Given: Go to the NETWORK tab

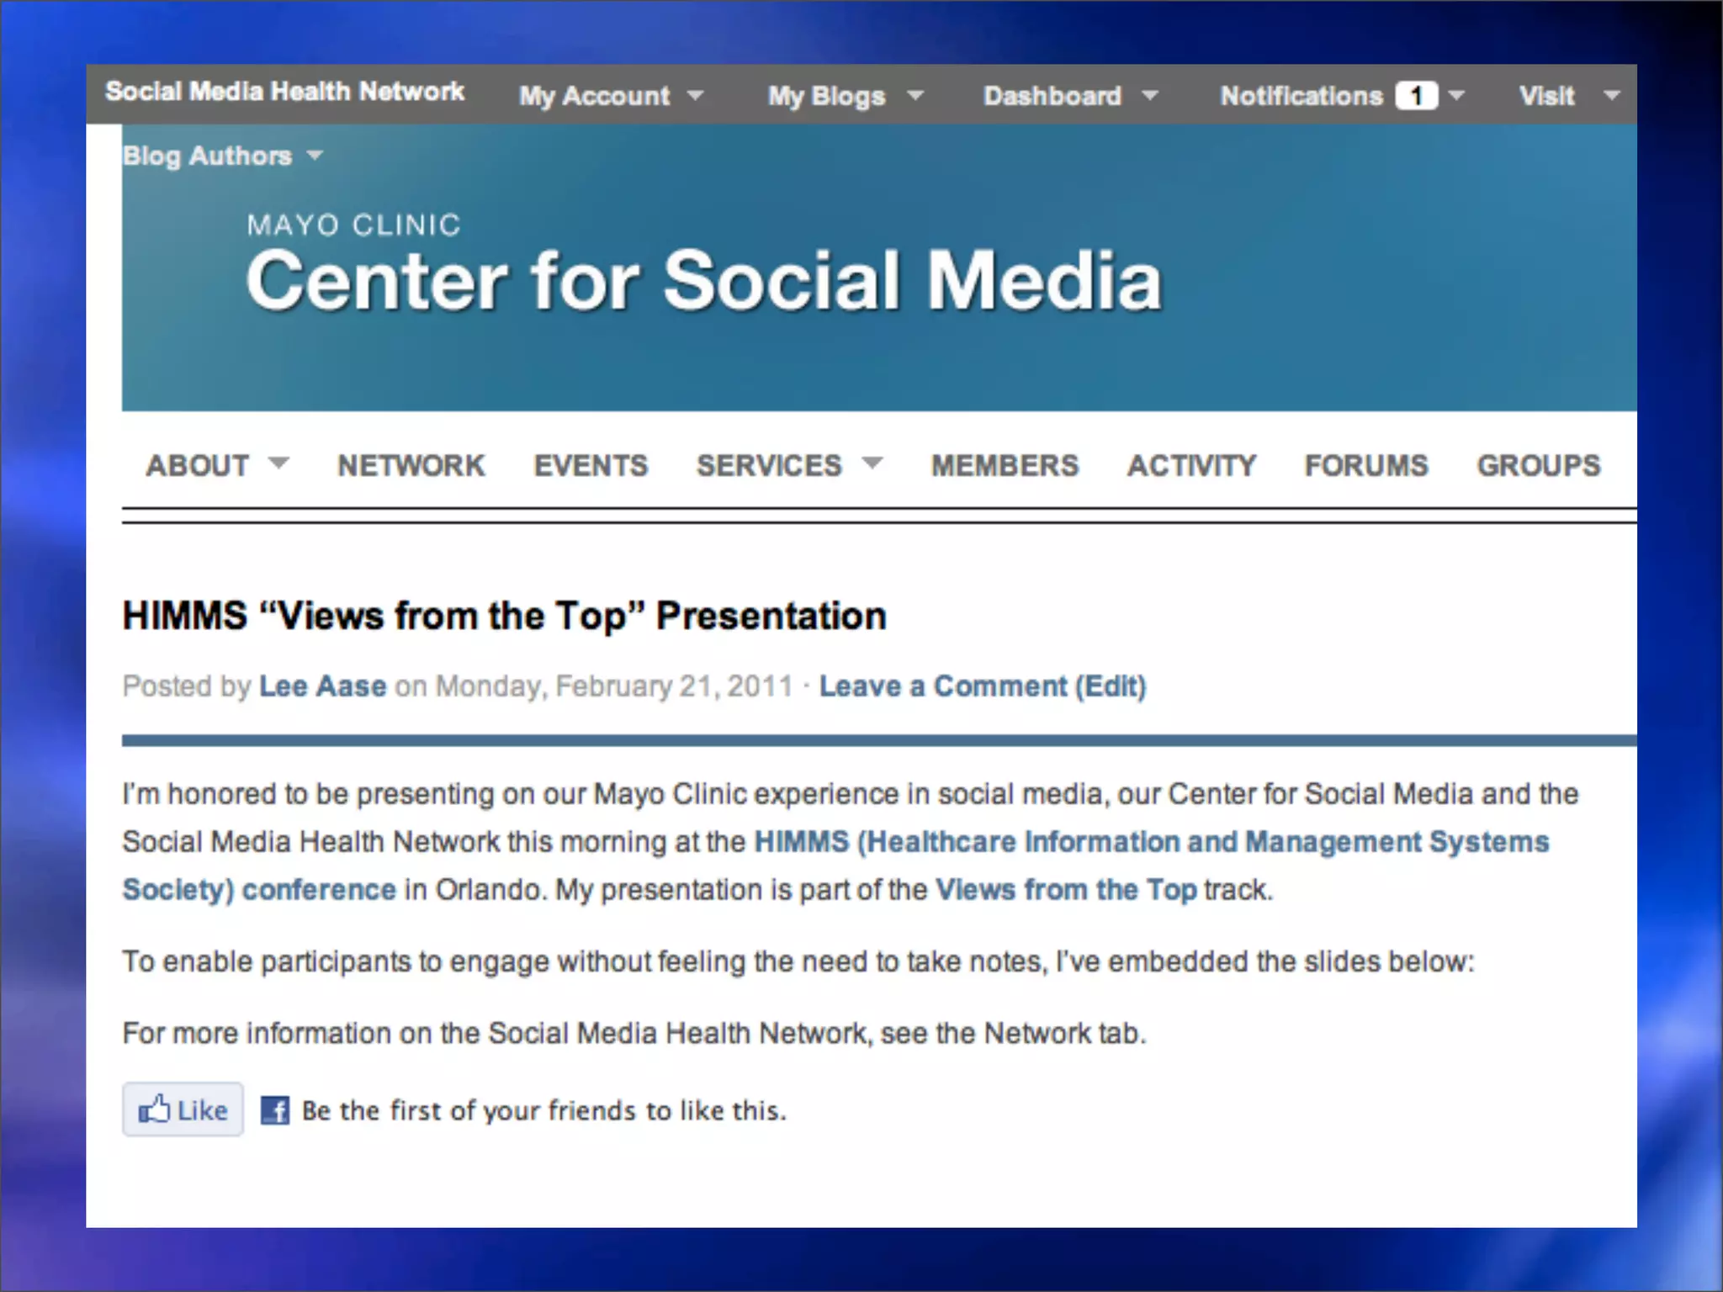Looking at the screenshot, I should point(411,465).
